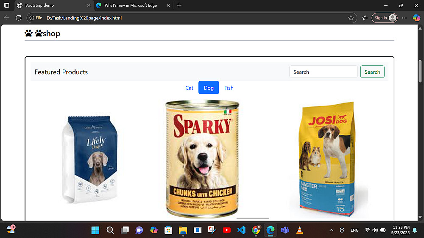Open the purple chat app on taskbar

tap(139, 230)
